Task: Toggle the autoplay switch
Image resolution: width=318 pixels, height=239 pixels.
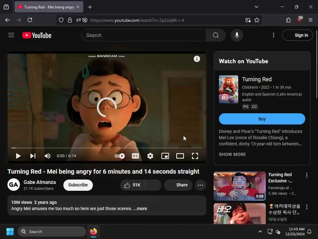Action: click(120, 156)
